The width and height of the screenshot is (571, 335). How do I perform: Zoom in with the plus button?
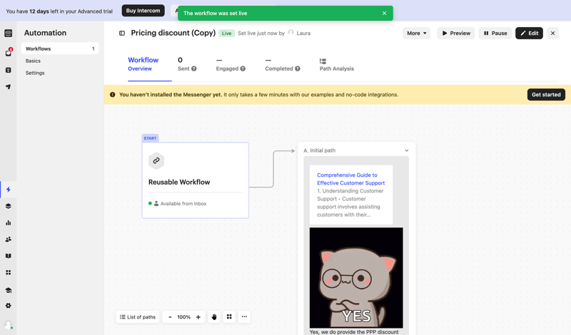[198, 317]
